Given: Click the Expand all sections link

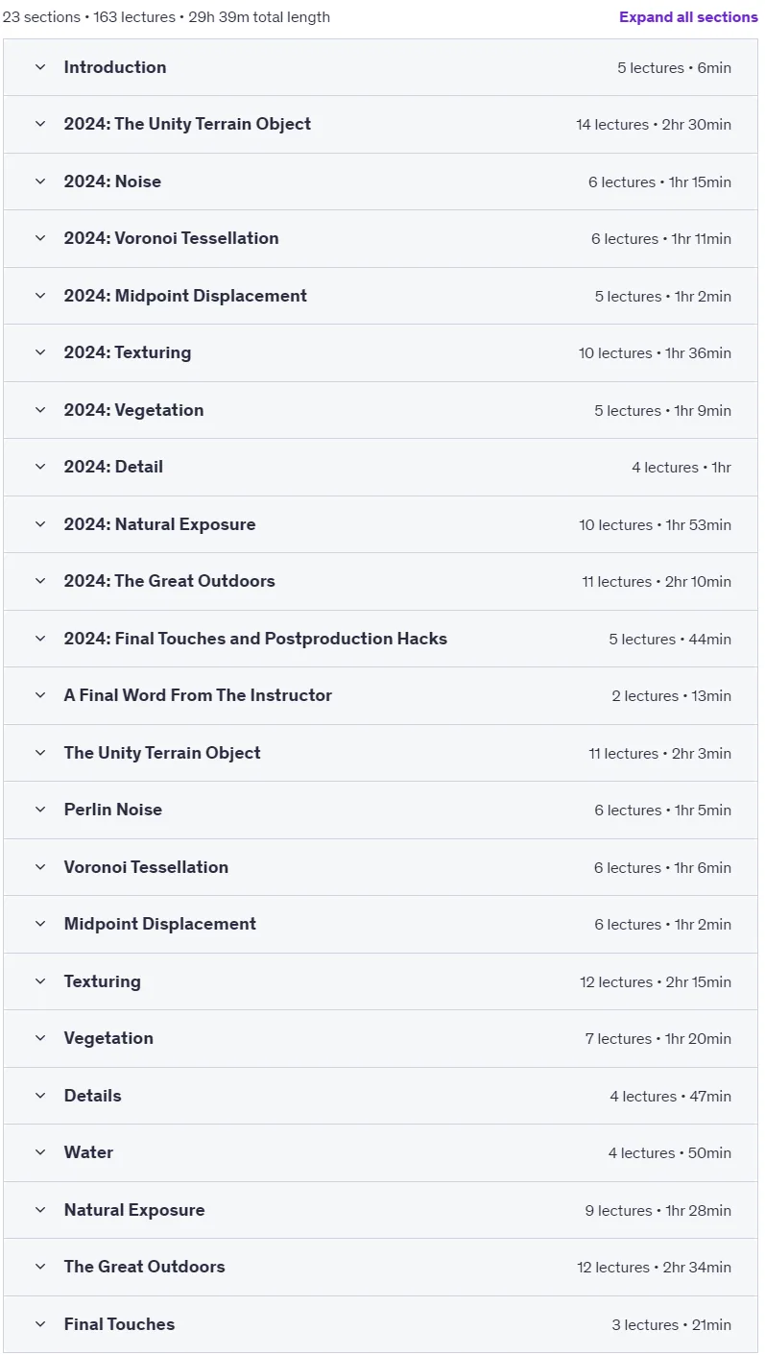Looking at the screenshot, I should click(688, 17).
